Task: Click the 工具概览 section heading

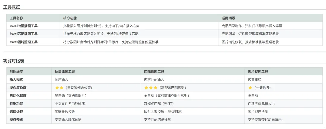Action: pyautogui.click(x=11, y=7)
